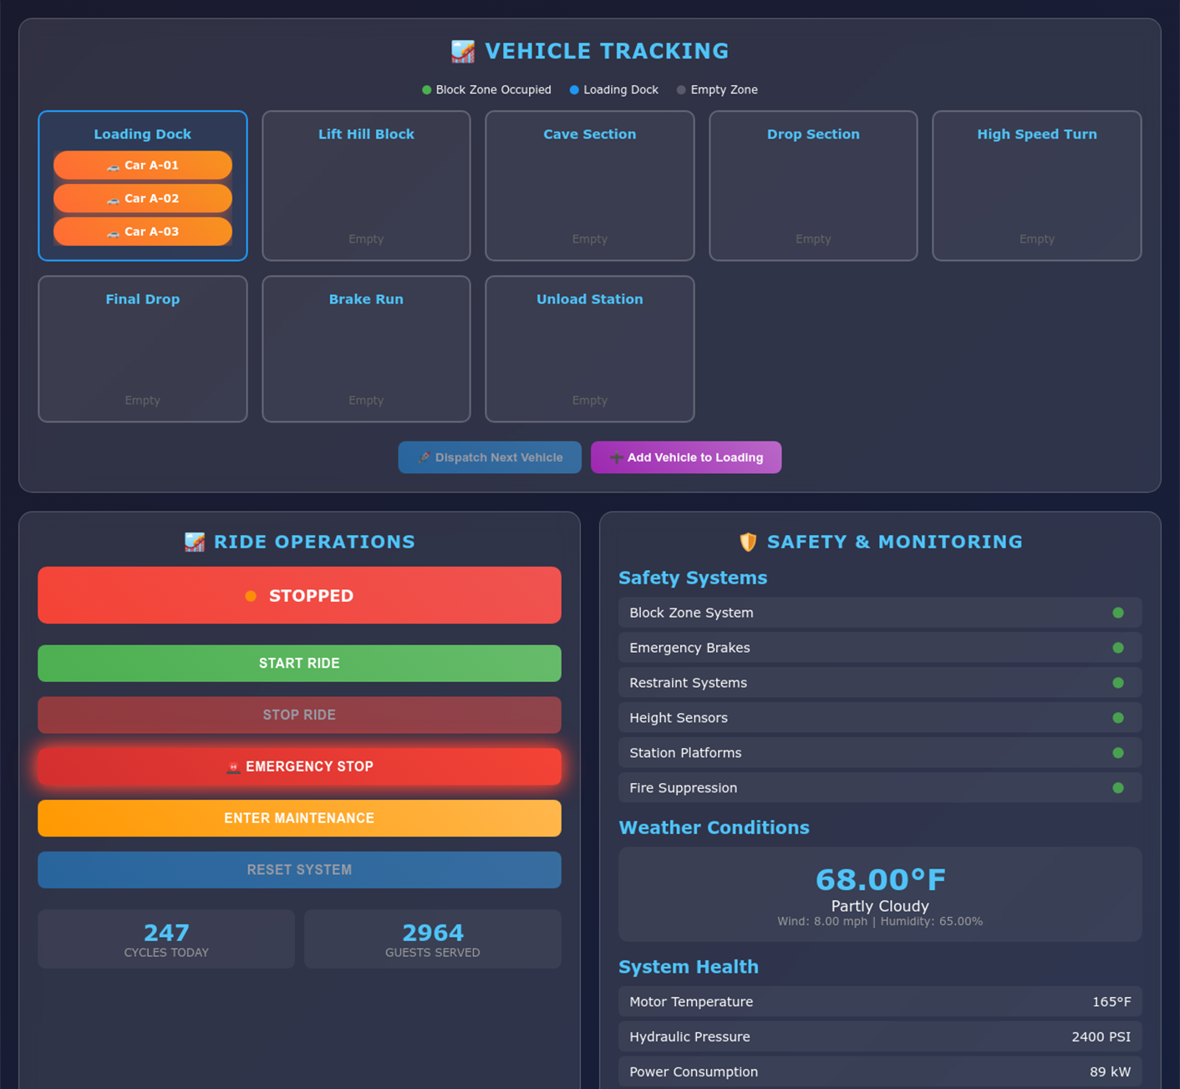Click the Car A-03 vehicle chip
This screenshot has height=1089, width=1180.
(143, 232)
